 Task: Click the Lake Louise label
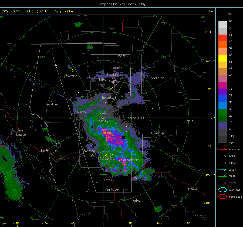pyautogui.click(x=21, y=133)
